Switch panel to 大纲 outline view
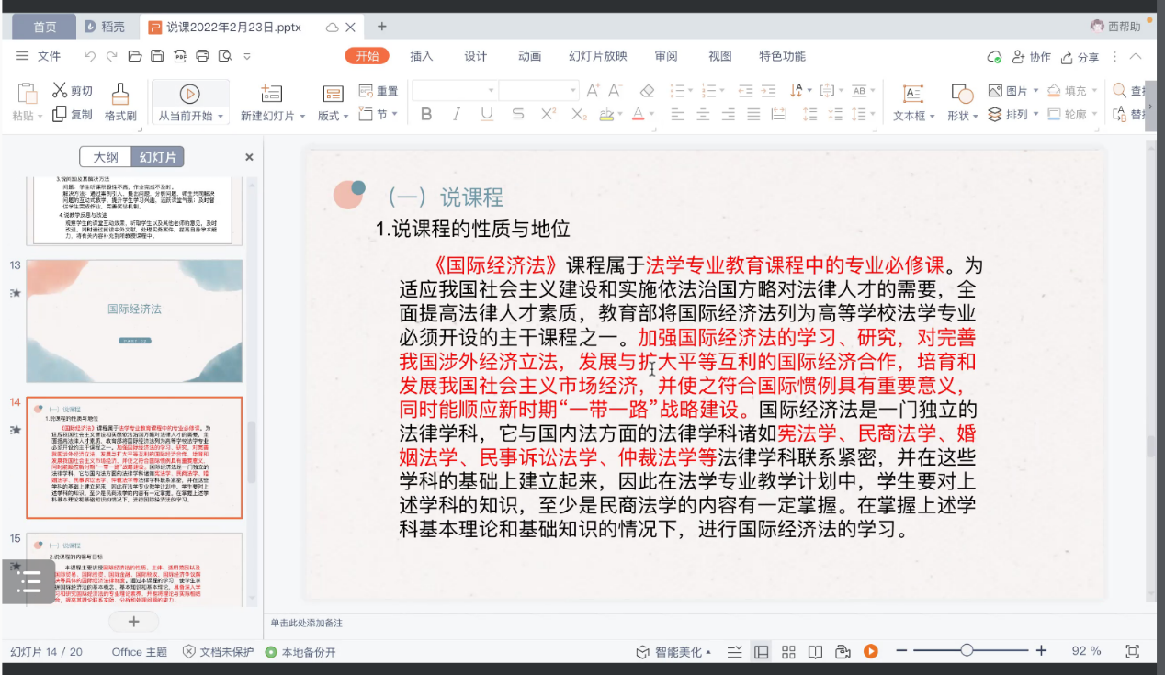The width and height of the screenshot is (1165, 675). click(106, 157)
